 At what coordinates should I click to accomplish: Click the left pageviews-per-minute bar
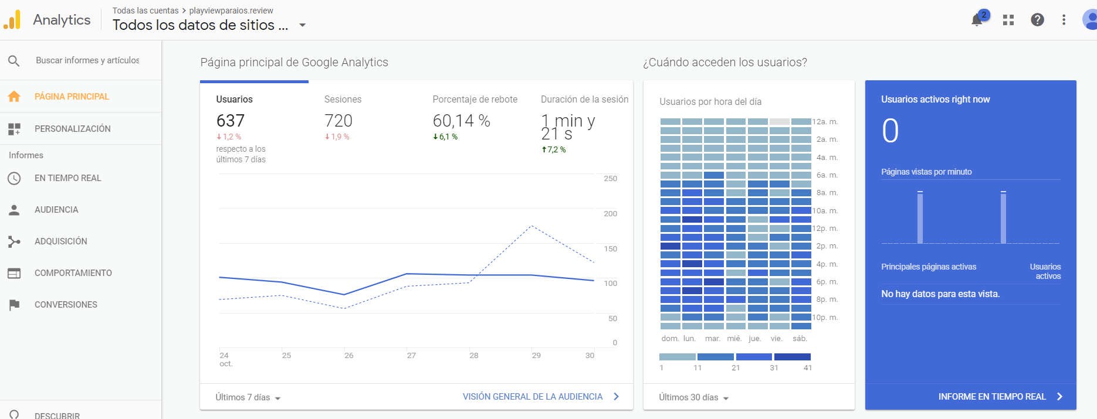point(920,217)
